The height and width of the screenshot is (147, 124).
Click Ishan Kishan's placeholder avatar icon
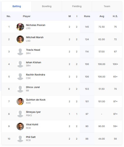[x=20, y=64]
